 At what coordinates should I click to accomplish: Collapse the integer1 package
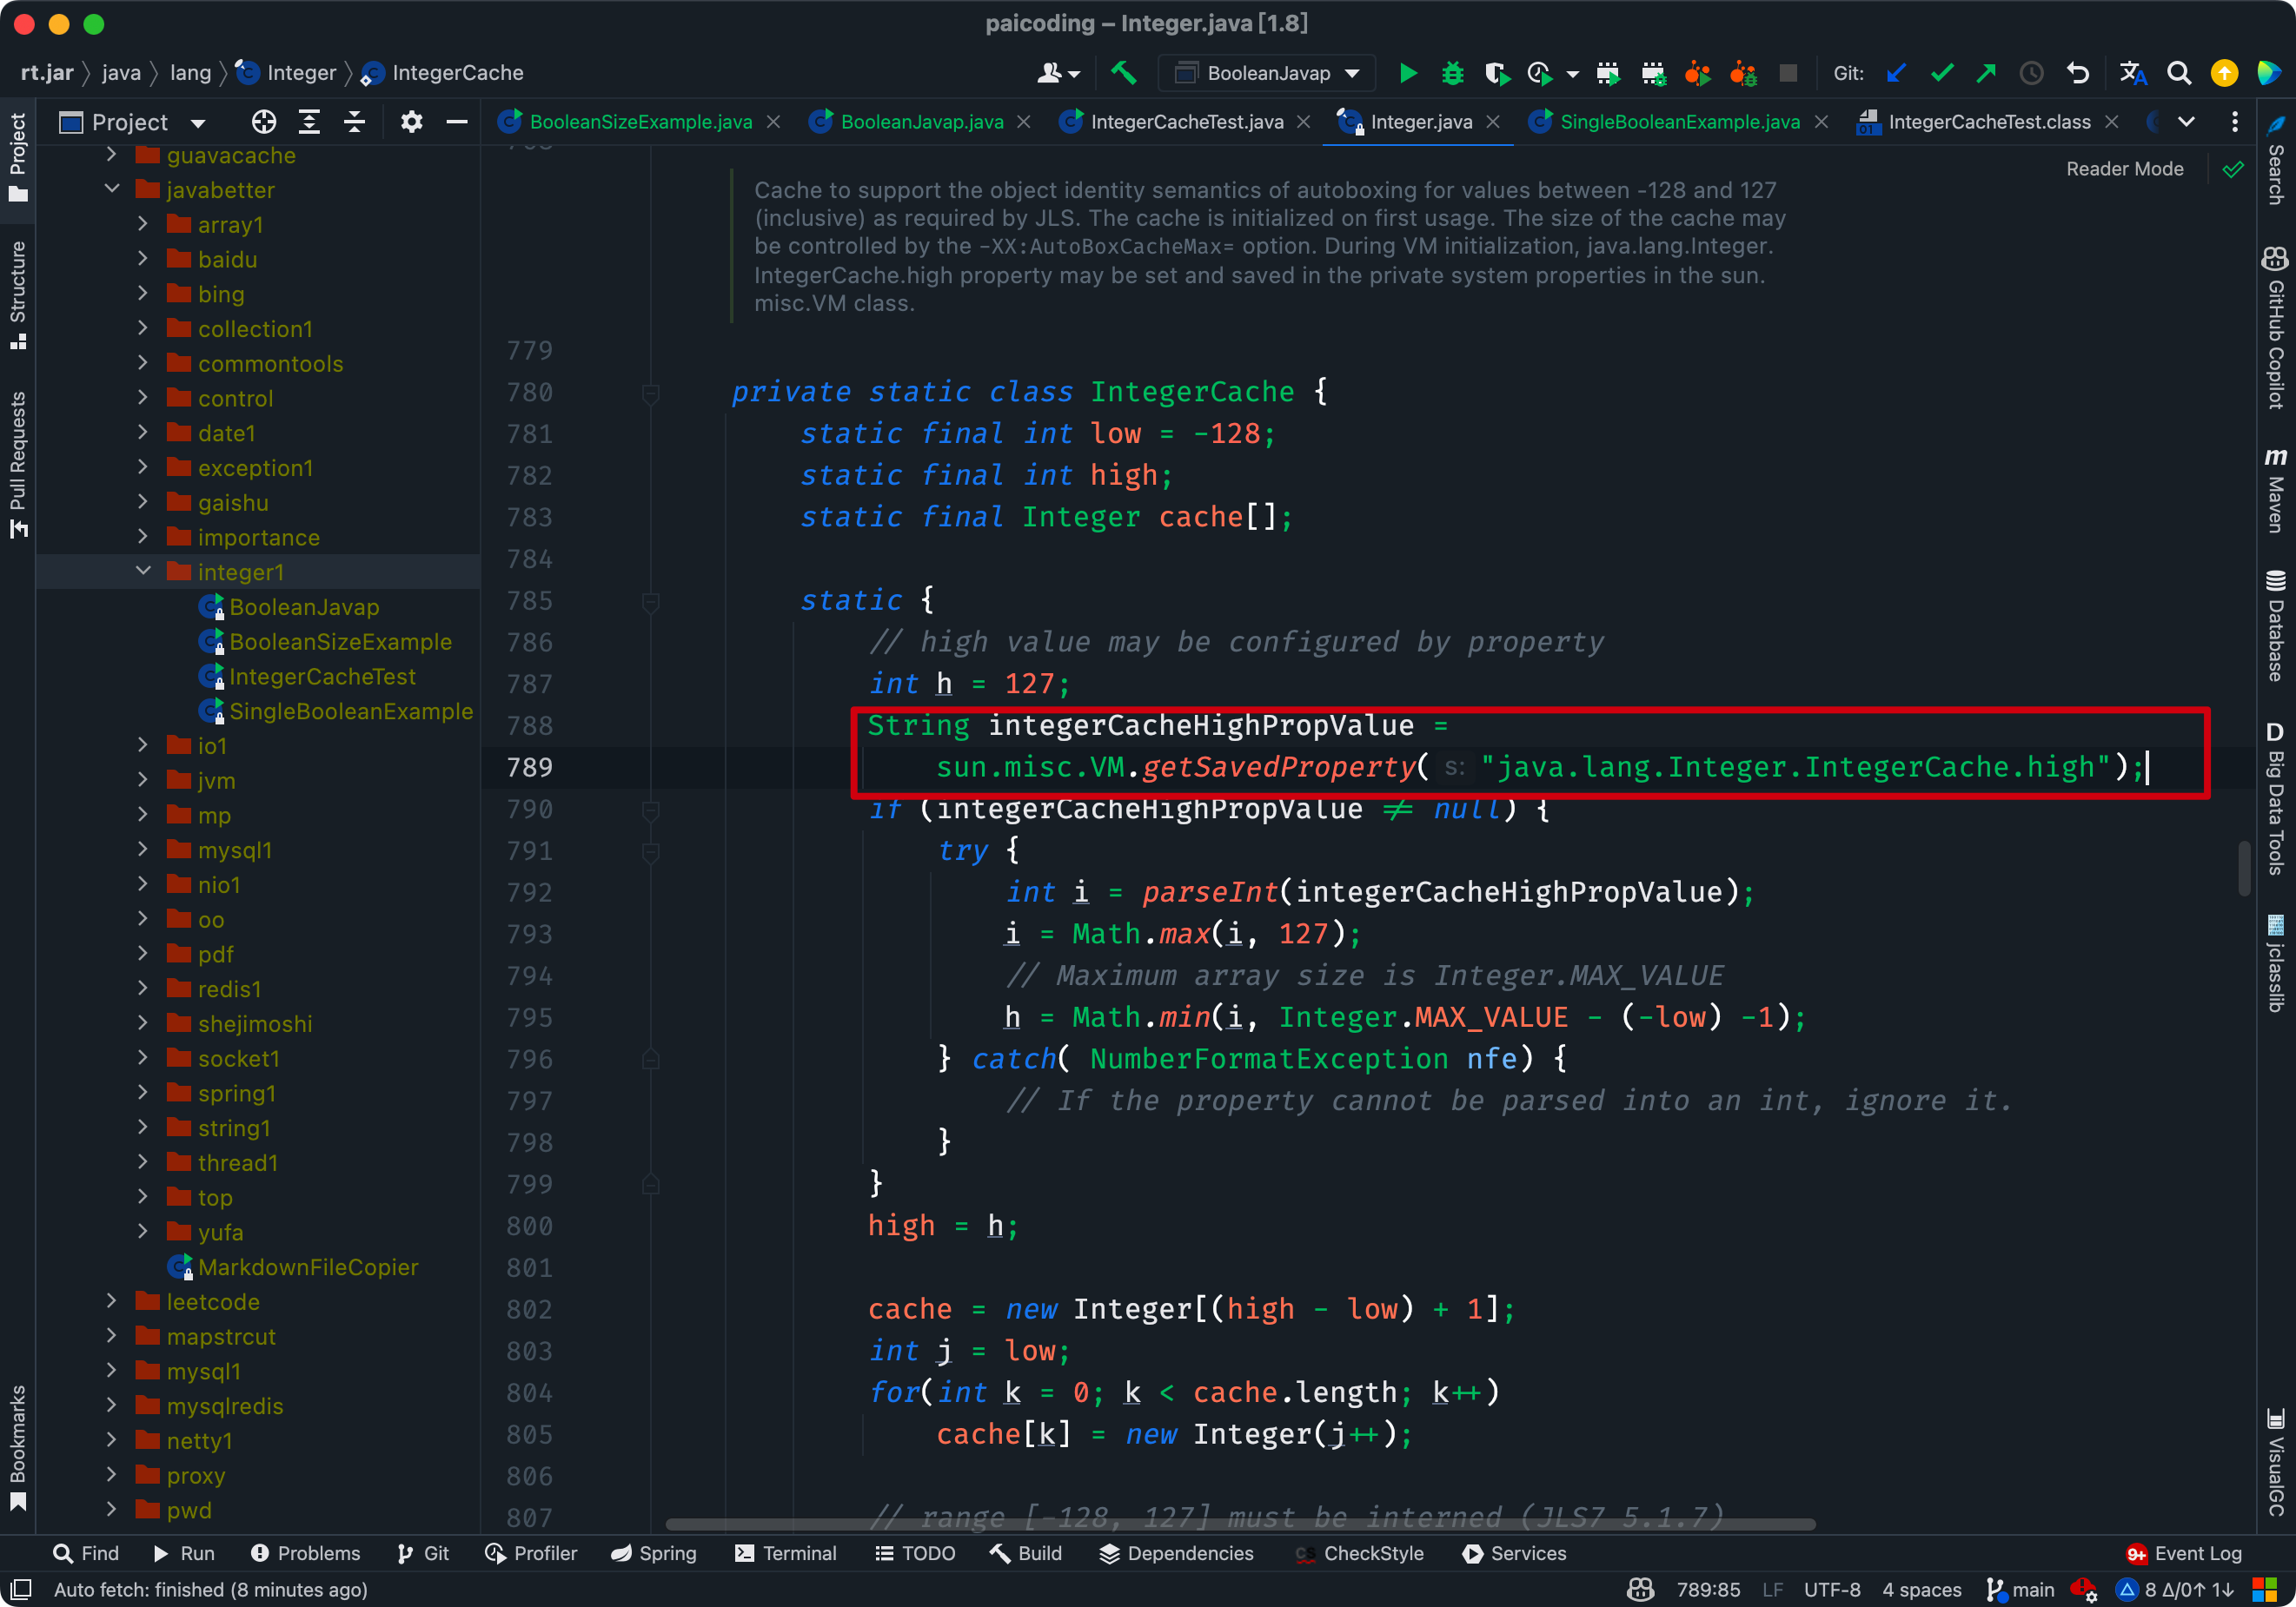144,571
